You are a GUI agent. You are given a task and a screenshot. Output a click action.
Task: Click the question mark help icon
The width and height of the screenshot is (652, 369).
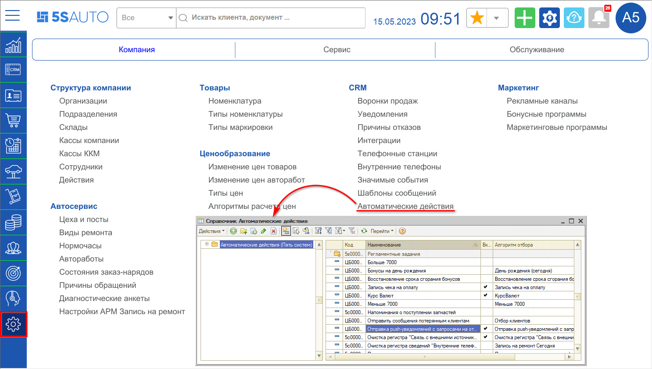coord(402,231)
